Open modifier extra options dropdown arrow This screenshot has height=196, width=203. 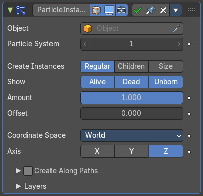(176, 10)
